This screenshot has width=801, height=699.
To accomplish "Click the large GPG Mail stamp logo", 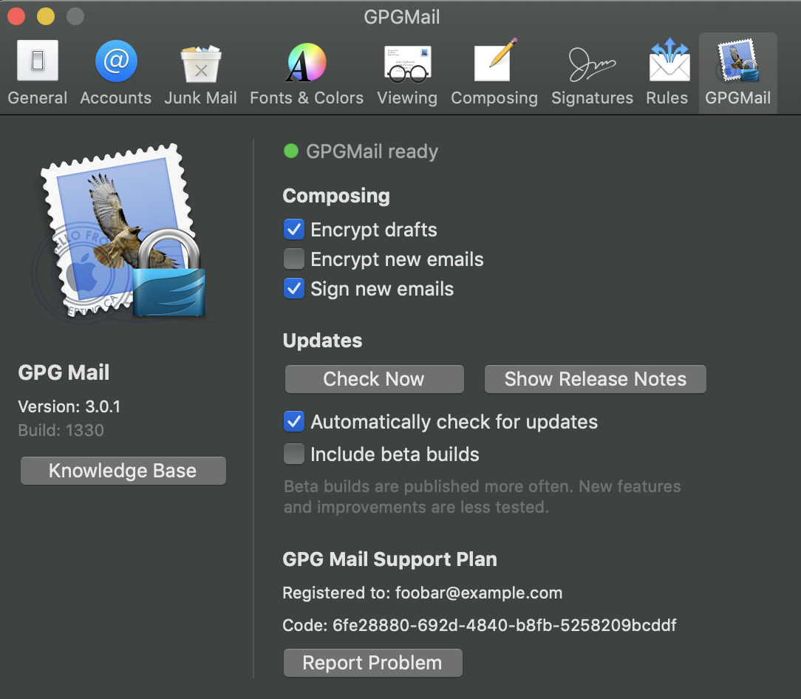I will tap(123, 233).
